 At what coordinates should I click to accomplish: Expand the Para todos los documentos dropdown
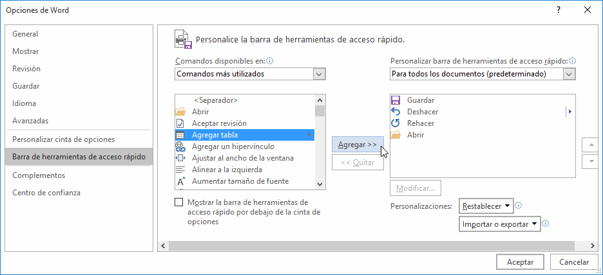(483, 74)
